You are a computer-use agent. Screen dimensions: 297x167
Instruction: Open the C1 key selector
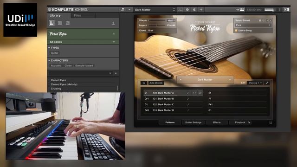tap(243, 83)
